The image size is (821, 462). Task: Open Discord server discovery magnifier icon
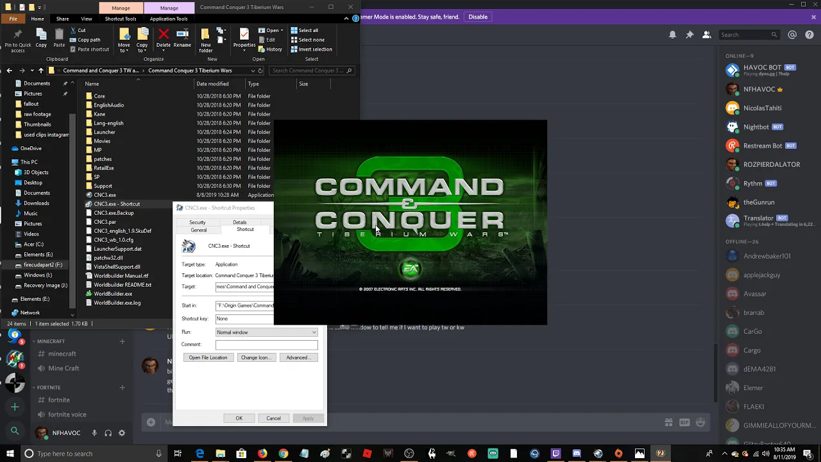15,431
